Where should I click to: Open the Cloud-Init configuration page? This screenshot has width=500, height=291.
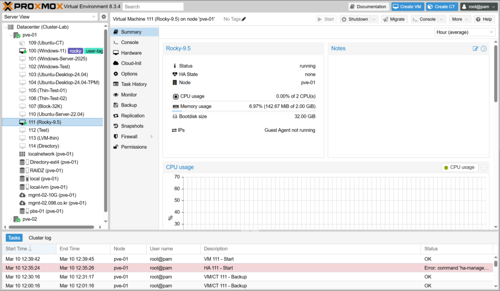(x=131, y=63)
